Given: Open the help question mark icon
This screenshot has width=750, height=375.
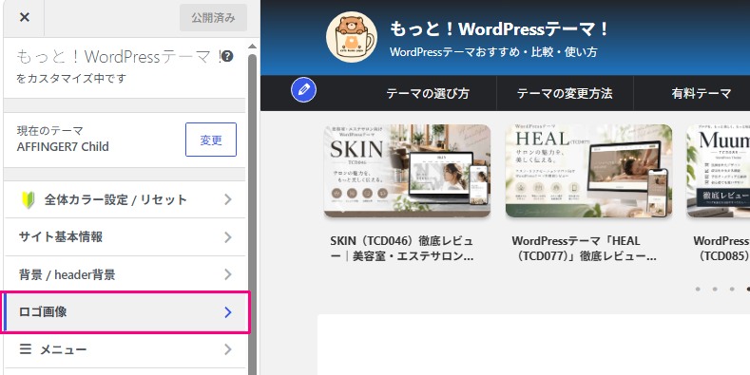Looking at the screenshot, I should point(228,57).
